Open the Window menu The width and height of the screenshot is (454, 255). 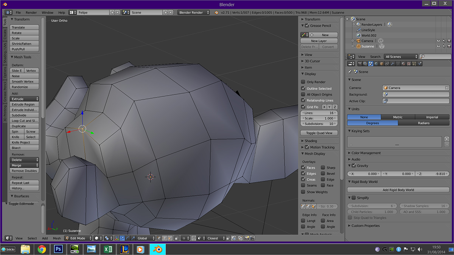click(47, 12)
